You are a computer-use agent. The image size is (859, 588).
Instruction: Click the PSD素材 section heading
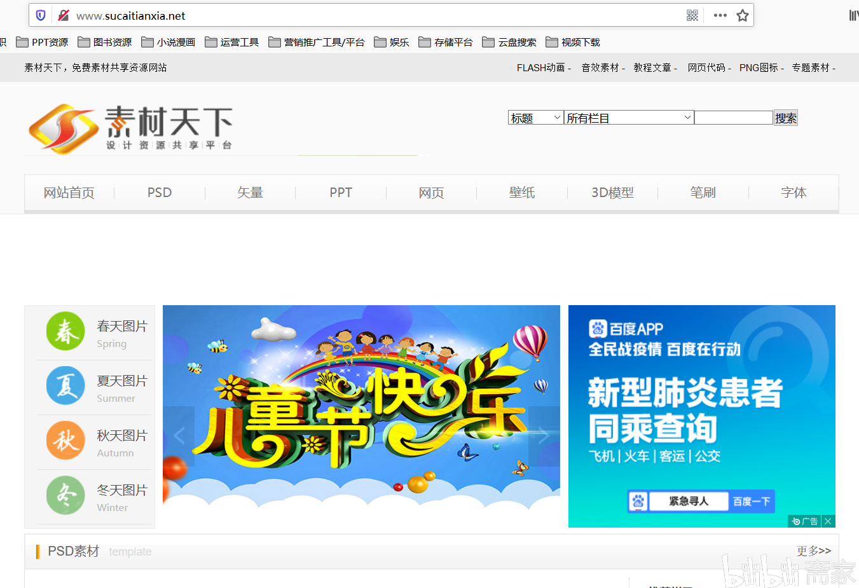[73, 551]
